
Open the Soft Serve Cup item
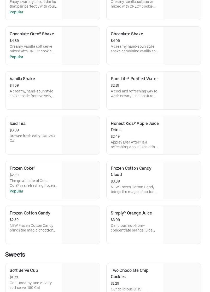[x=24, y=271]
